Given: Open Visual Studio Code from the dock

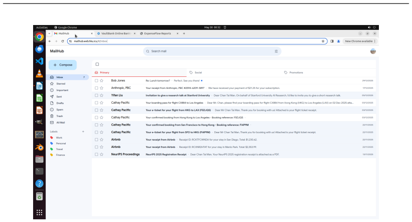Looking at the screenshot, I should 39,61.
